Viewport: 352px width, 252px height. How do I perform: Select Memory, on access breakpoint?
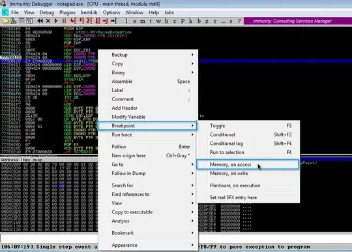click(x=248, y=165)
